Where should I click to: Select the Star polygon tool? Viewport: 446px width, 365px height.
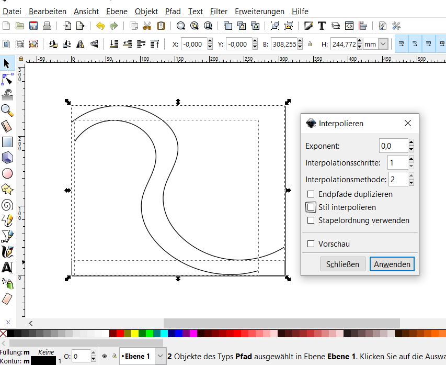coord(7,189)
